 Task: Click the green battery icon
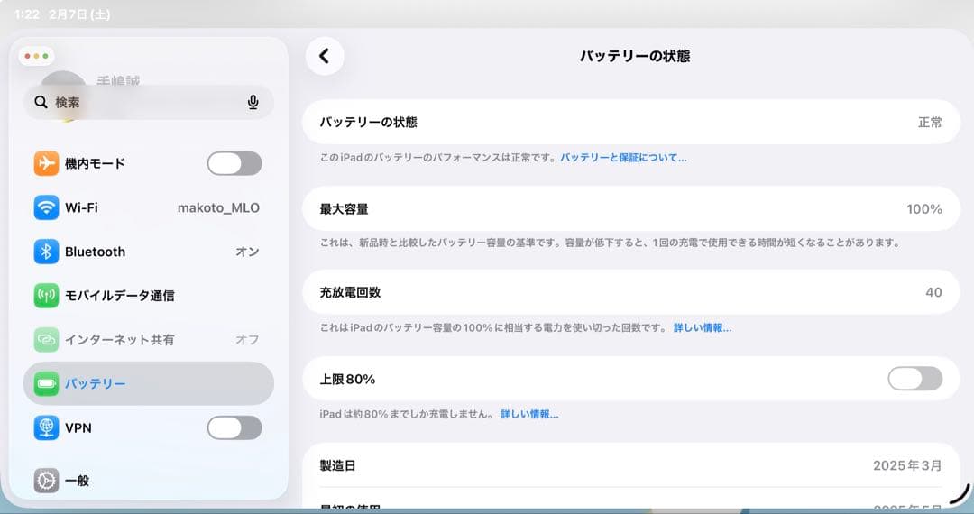pos(46,383)
